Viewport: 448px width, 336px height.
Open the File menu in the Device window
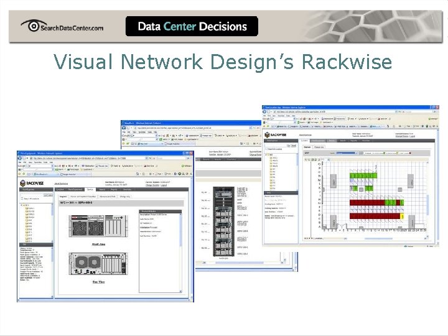click(20, 162)
